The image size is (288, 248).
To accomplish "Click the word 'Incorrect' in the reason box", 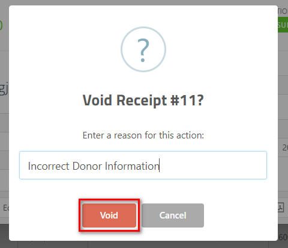I will (x=49, y=166).
